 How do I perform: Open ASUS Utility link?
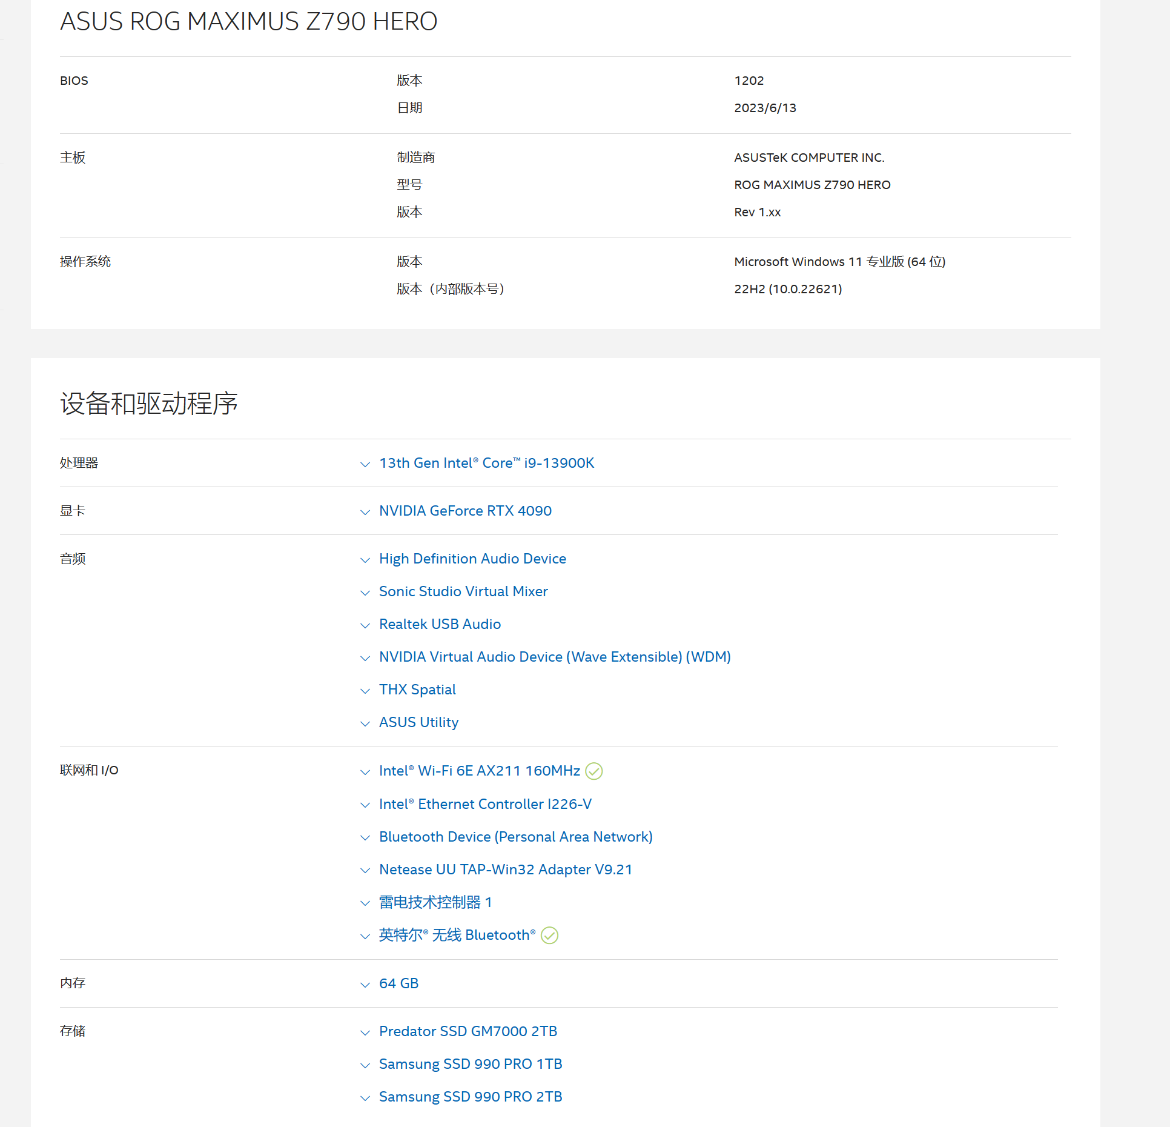(x=418, y=722)
